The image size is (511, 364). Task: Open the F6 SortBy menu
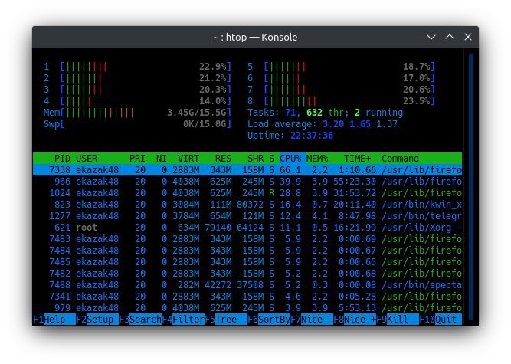tap(269, 320)
